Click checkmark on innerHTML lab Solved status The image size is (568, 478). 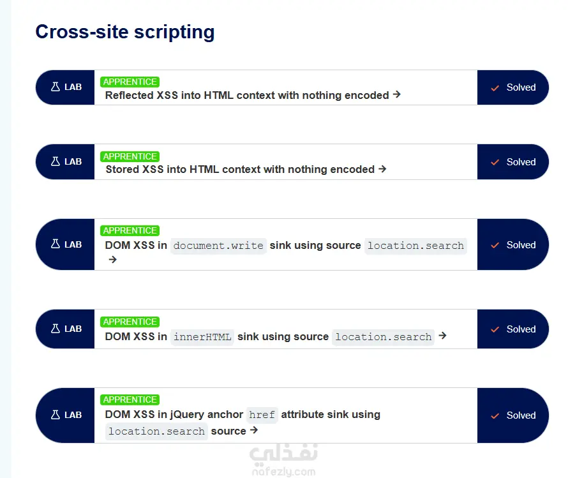tap(495, 329)
